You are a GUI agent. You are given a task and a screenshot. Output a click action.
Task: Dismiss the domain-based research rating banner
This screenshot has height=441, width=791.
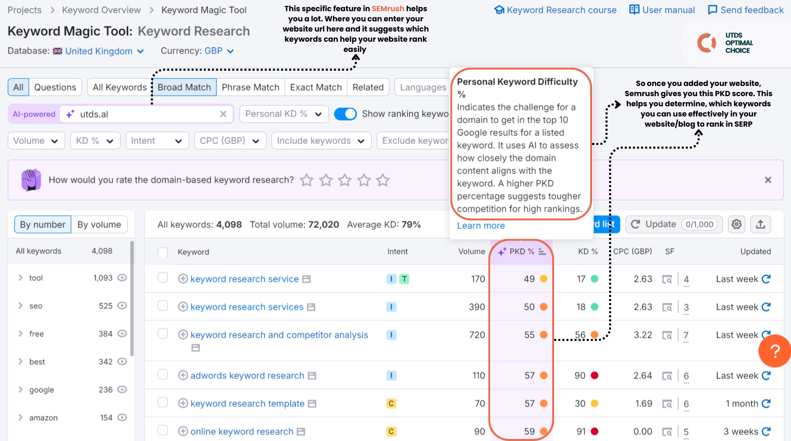pos(768,180)
